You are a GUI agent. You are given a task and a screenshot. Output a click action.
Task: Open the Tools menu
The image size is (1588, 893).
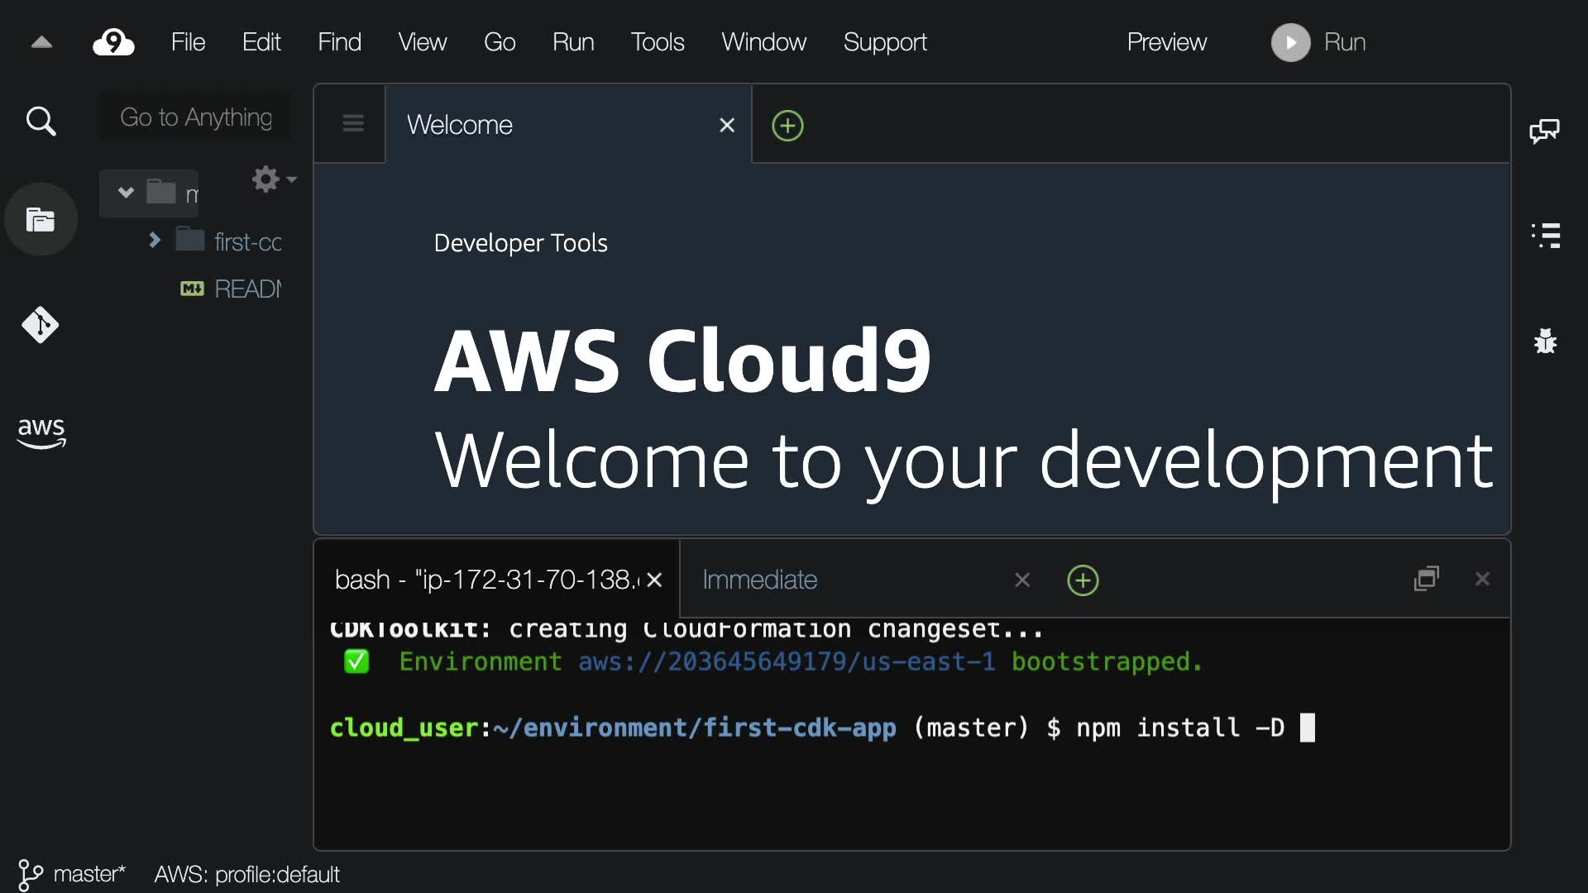657,42
